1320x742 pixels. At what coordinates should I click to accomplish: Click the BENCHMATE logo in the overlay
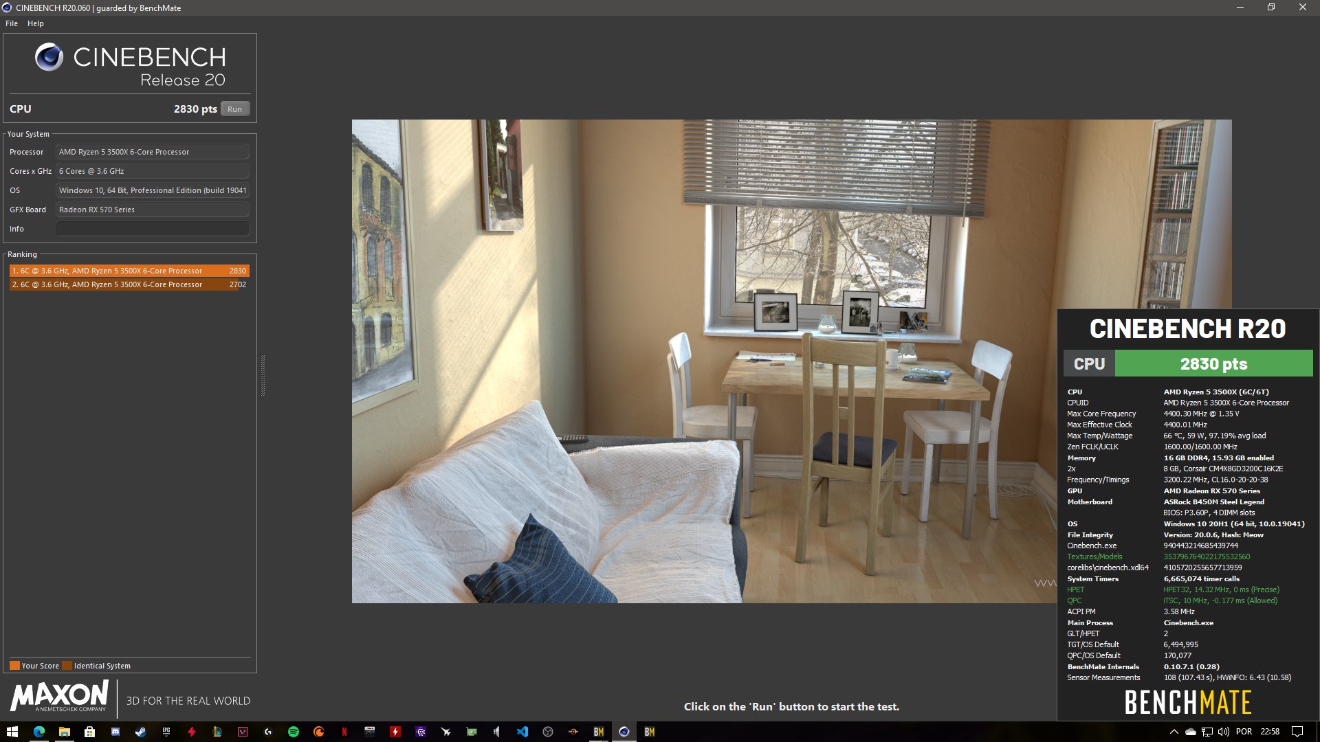click(x=1187, y=702)
